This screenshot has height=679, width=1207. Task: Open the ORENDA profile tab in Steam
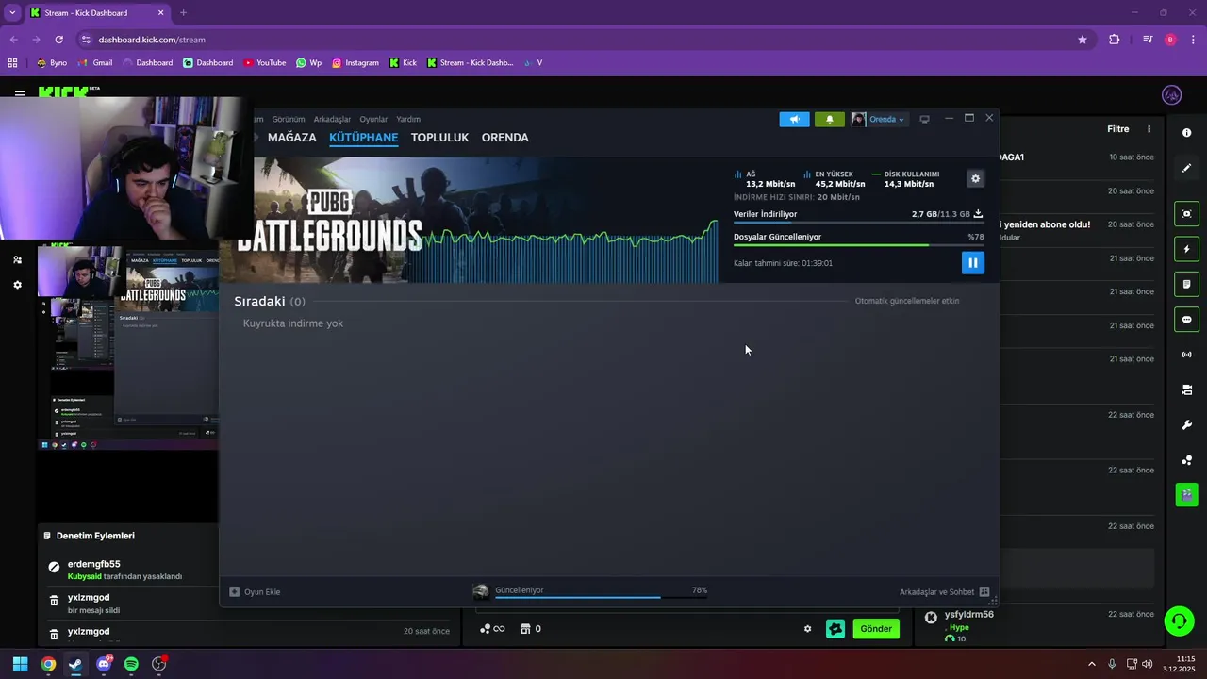[504, 138]
